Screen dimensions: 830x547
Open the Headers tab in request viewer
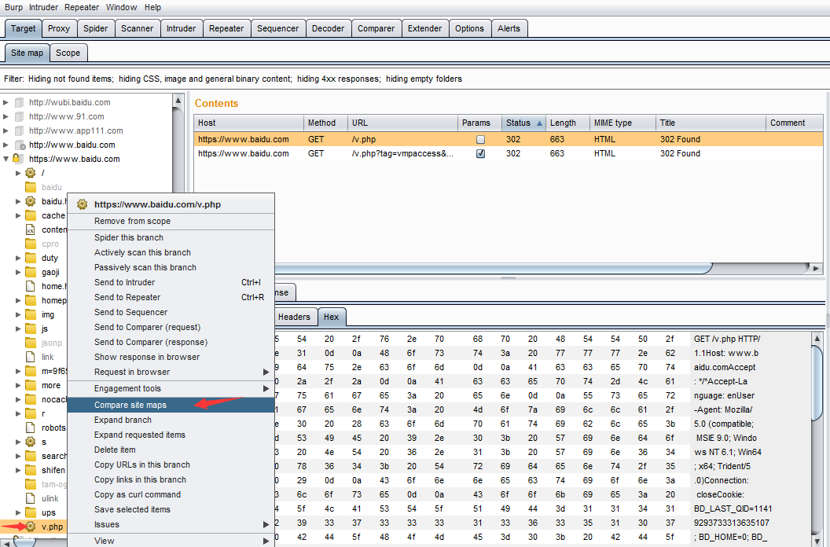click(294, 317)
